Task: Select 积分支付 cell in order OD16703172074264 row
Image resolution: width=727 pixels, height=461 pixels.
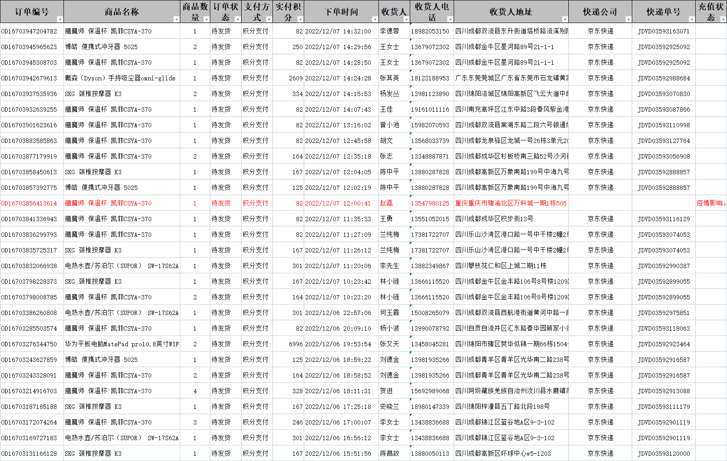Action: (x=257, y=422)
